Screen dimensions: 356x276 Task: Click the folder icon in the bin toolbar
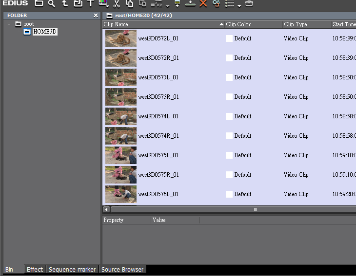click(x=39, y=3)
